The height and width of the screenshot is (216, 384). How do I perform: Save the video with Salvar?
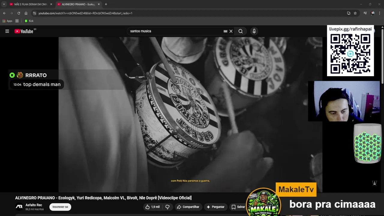click(x=238, y=207)
